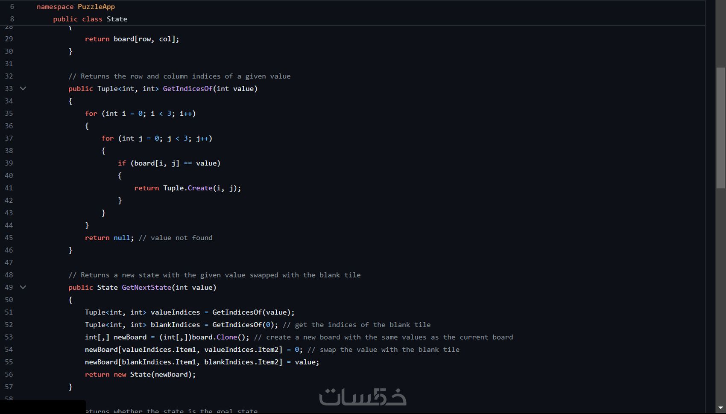Click line number 32 comment line
The image size is (726, 414).
coord(9,76)
